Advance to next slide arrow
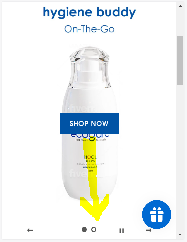 click(149, 230)
